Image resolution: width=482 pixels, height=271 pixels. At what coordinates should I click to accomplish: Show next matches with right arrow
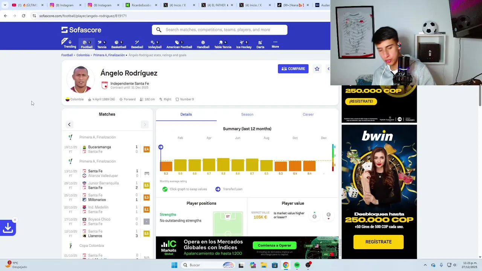145,125
